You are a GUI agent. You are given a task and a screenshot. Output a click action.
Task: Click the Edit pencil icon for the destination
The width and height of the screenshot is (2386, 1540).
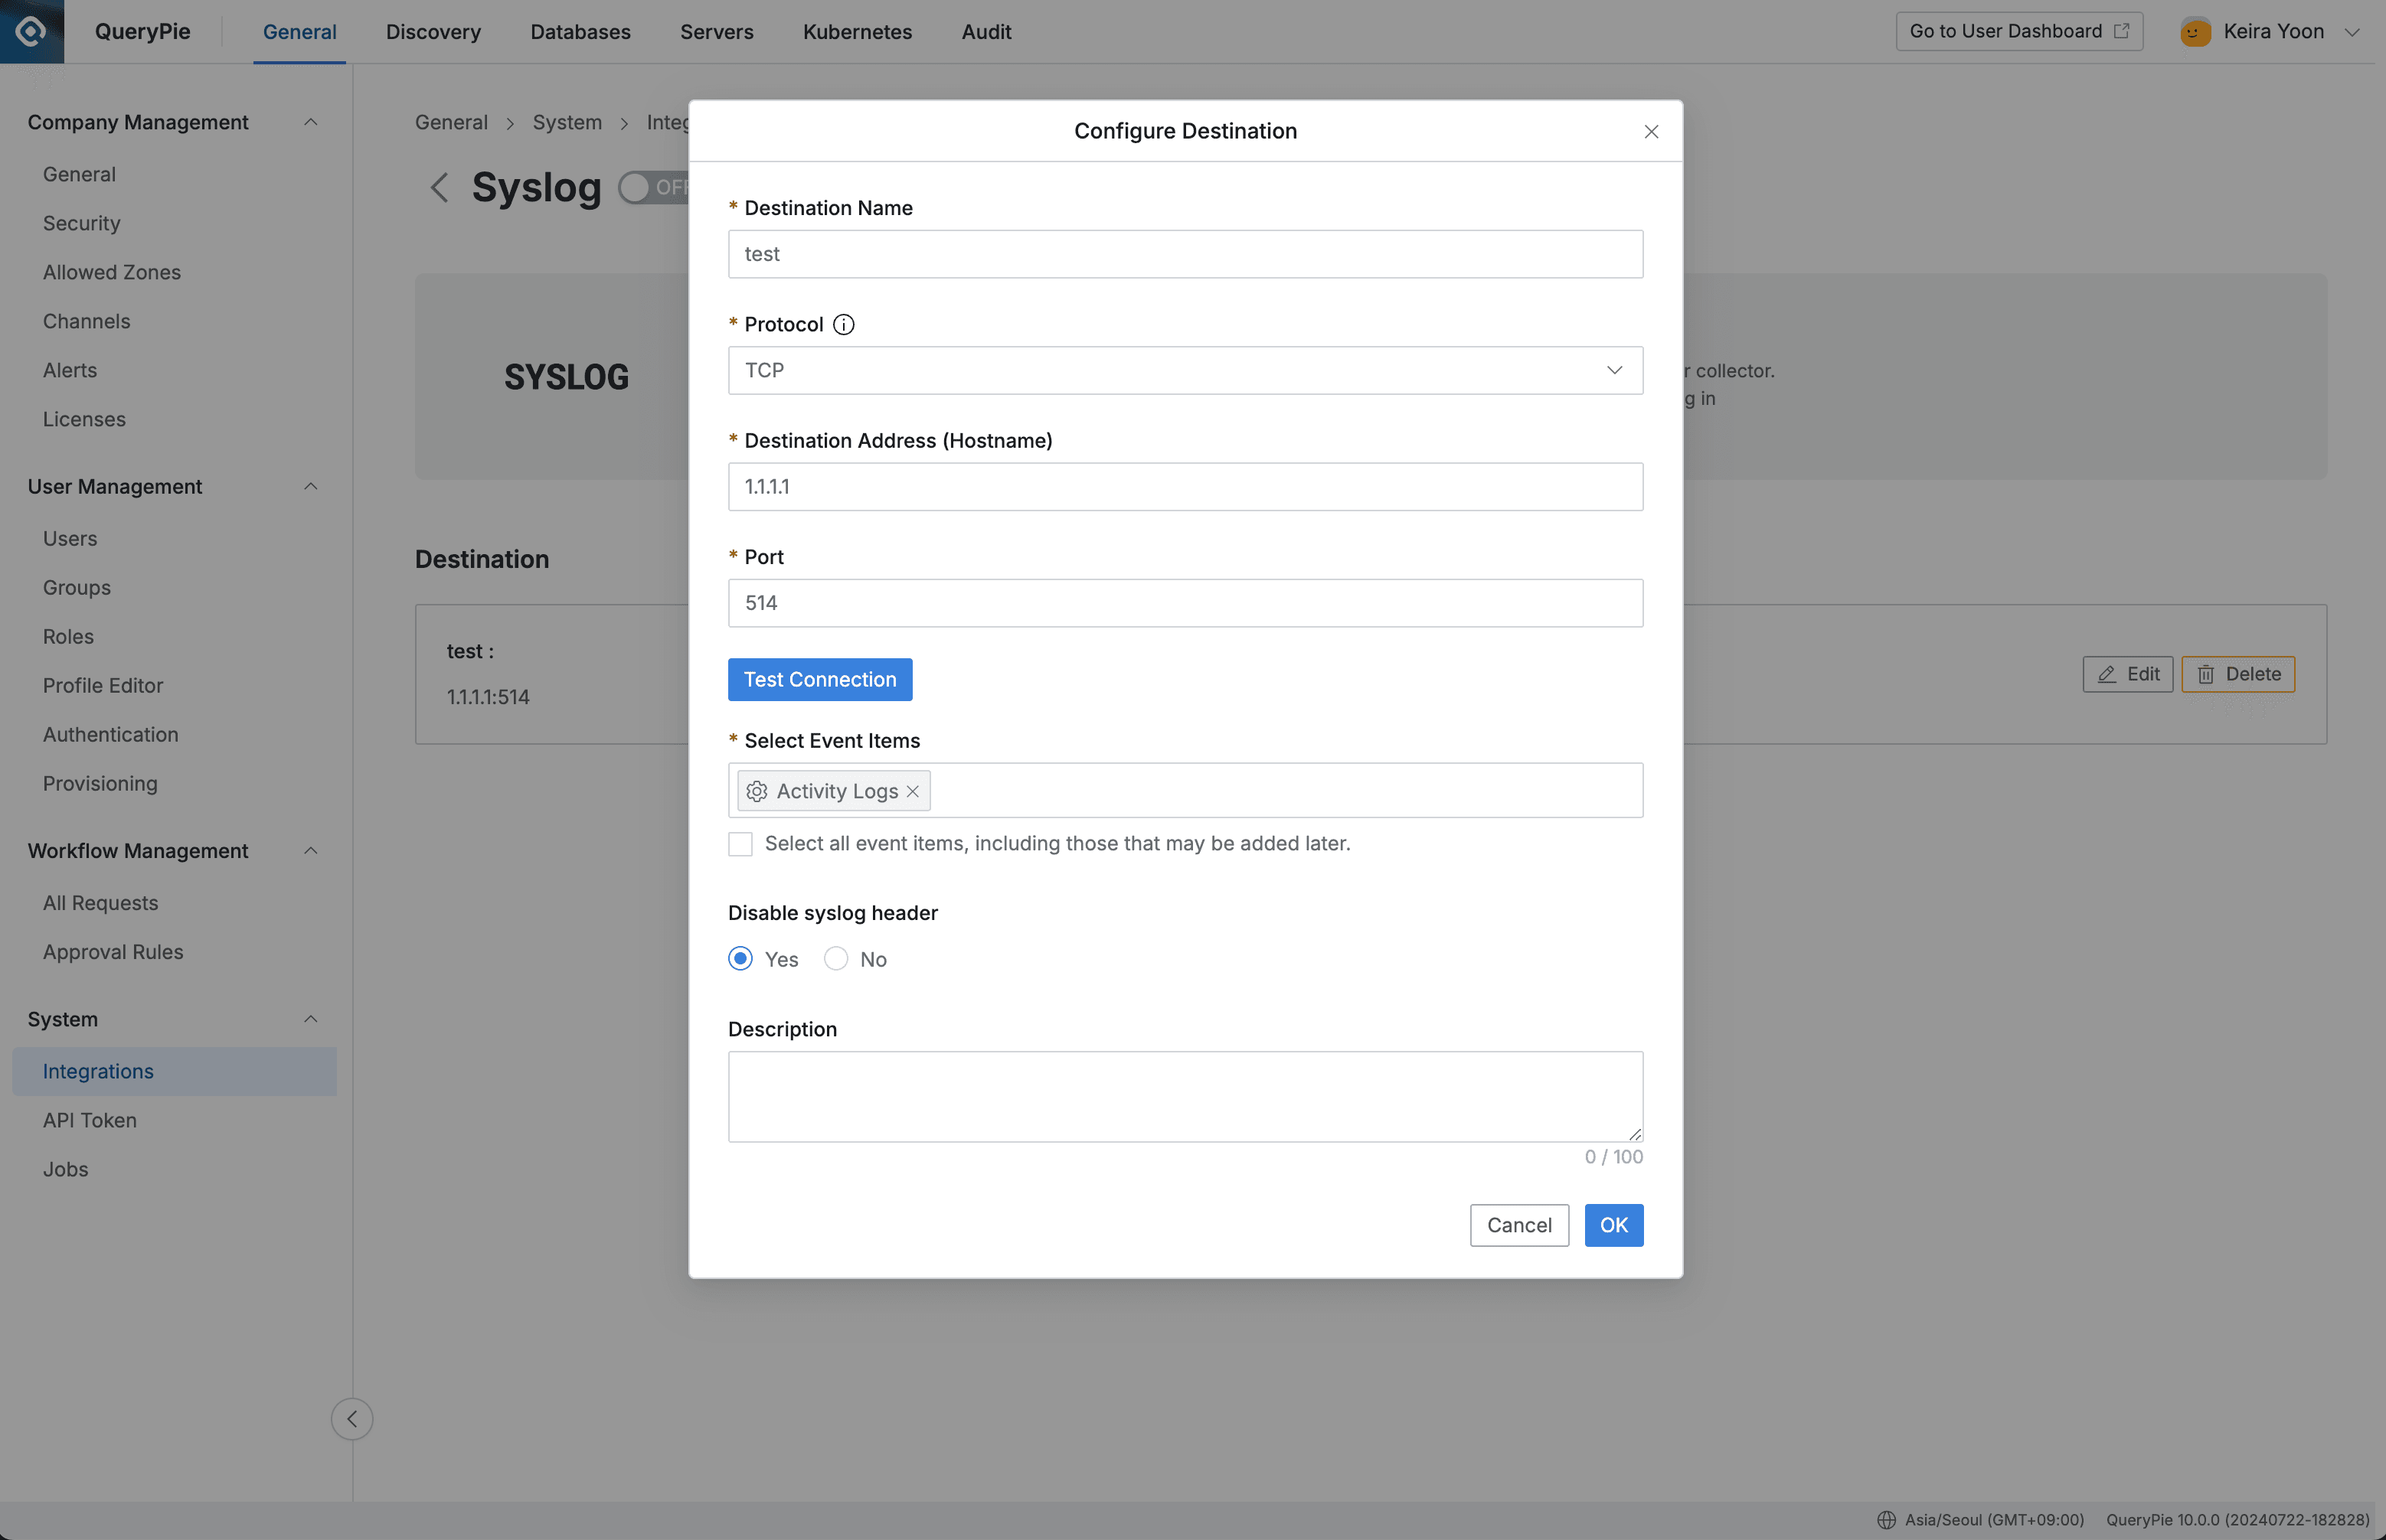[x=2106, y=674]
